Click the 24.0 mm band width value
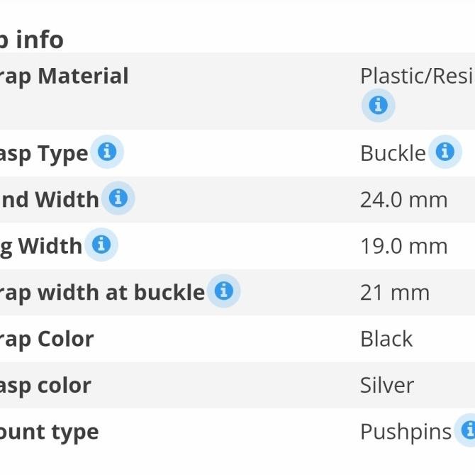This screenshot has height=475, width=475. (x=403, y=200)
